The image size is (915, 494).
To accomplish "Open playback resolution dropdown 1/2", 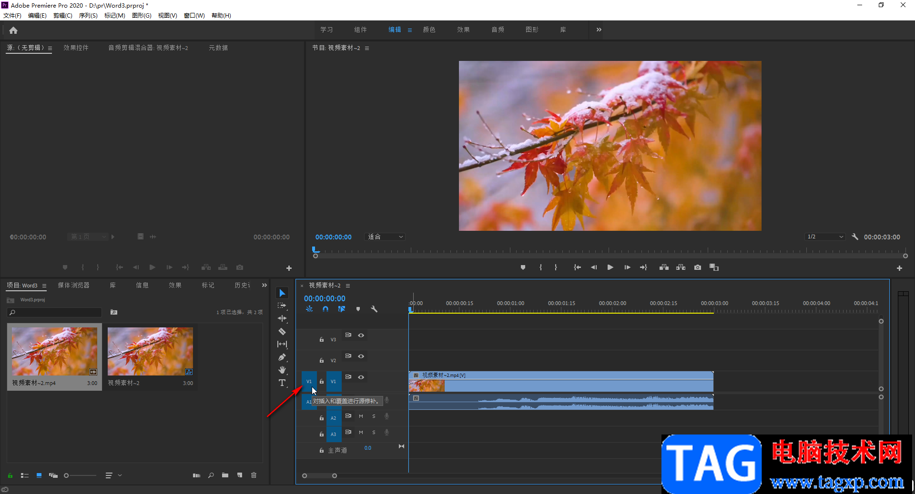I will [825, 237].
